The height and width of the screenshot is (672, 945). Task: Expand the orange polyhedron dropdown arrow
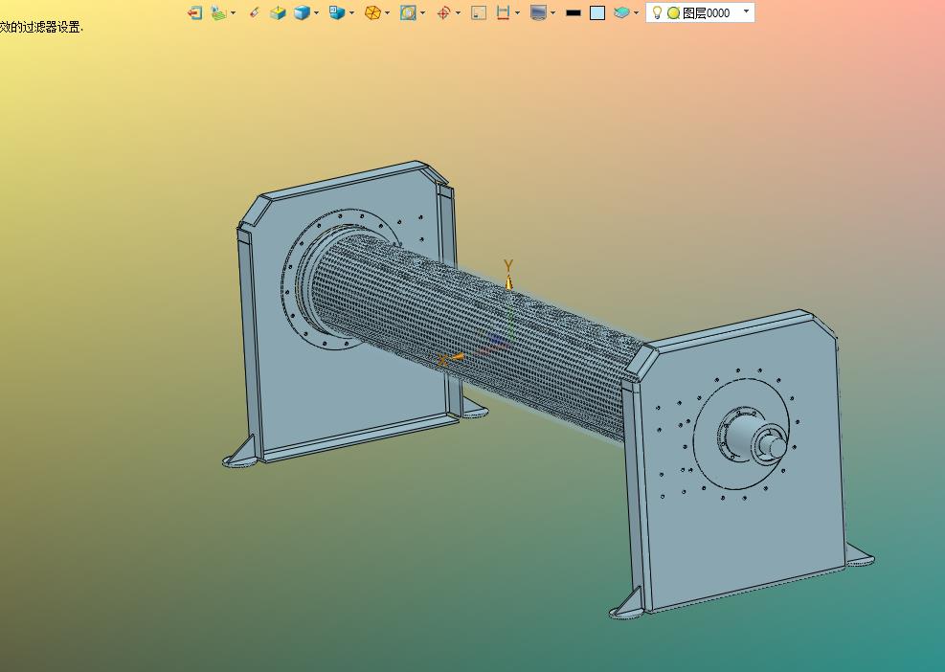(x=388, y=12)
